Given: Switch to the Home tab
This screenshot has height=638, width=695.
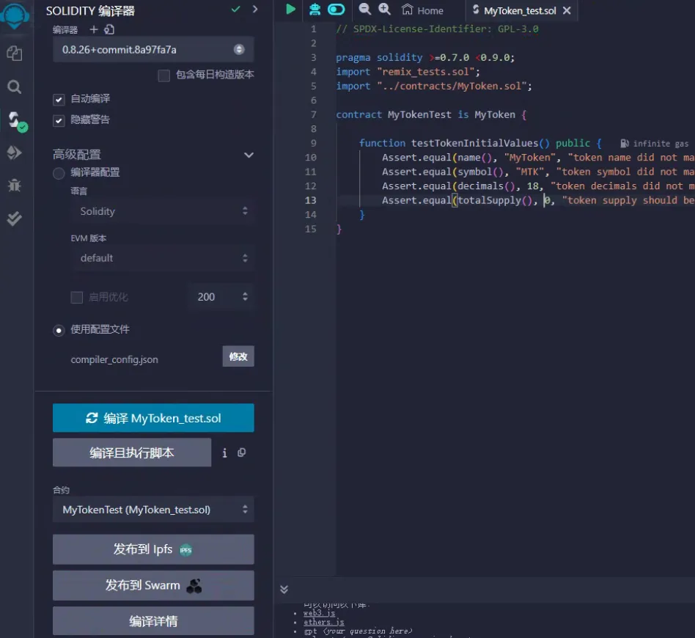Looking at the screenshot, I should pos(423,10).
